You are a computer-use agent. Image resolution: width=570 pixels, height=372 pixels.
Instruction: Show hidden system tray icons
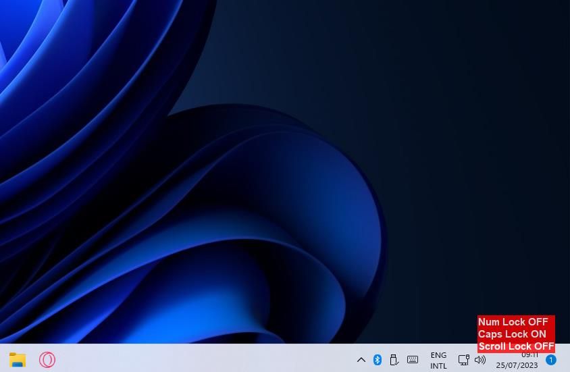(x=361, y=360)
